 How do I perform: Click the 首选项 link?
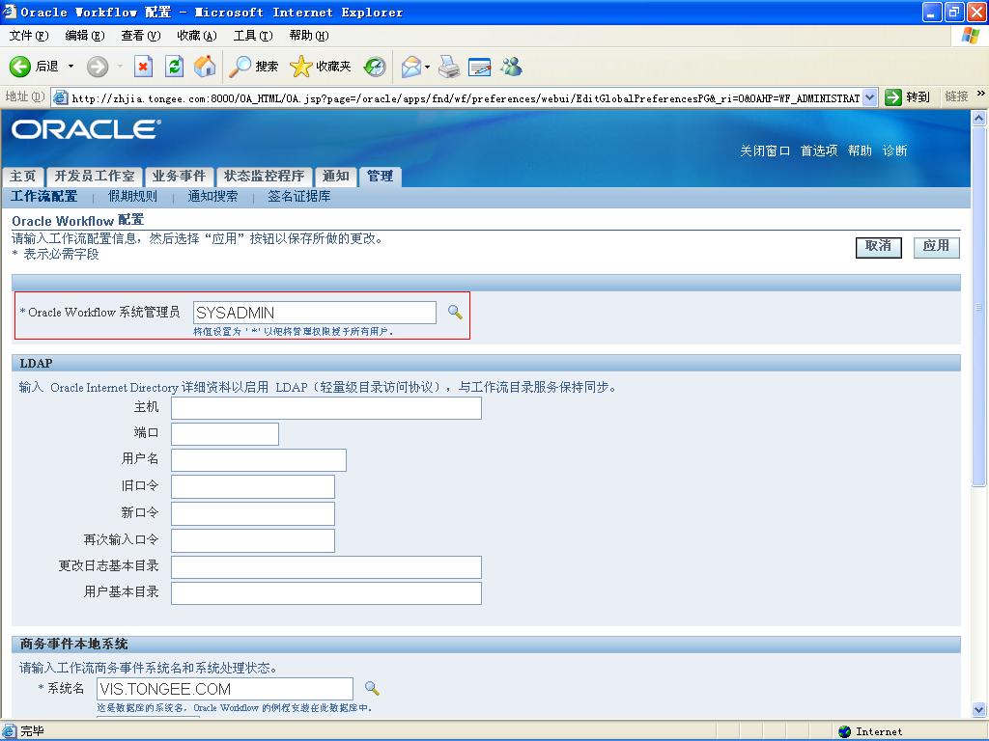[819, 151]
